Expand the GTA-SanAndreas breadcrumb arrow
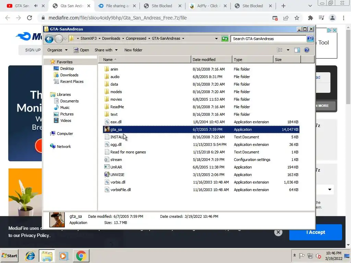The image size is (351, 263). click(183, 38)
